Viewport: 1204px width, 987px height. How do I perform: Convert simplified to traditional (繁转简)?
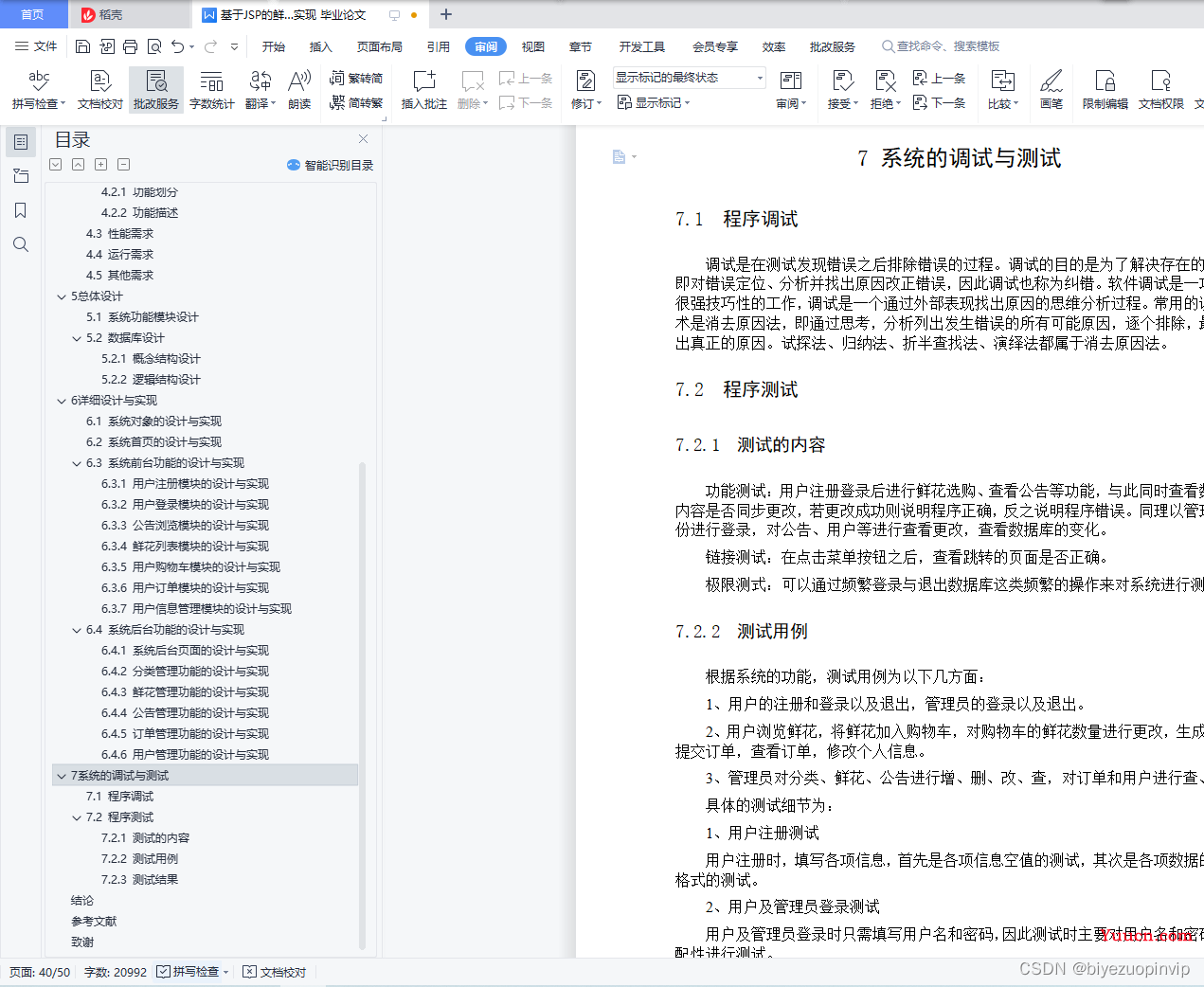(356, 79)
